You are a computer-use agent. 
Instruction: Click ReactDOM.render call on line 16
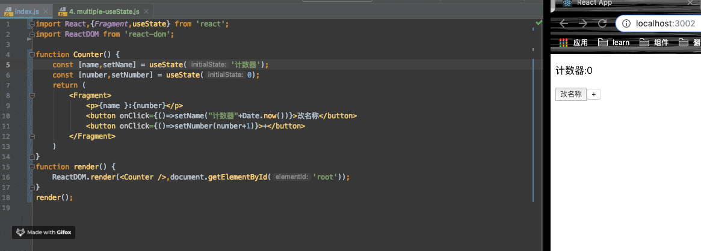pos(84,177)
